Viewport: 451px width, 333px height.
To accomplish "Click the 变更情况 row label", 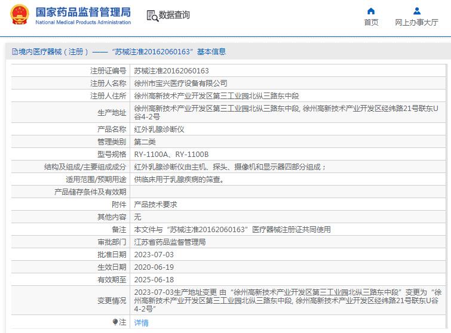I will [112, 301].
